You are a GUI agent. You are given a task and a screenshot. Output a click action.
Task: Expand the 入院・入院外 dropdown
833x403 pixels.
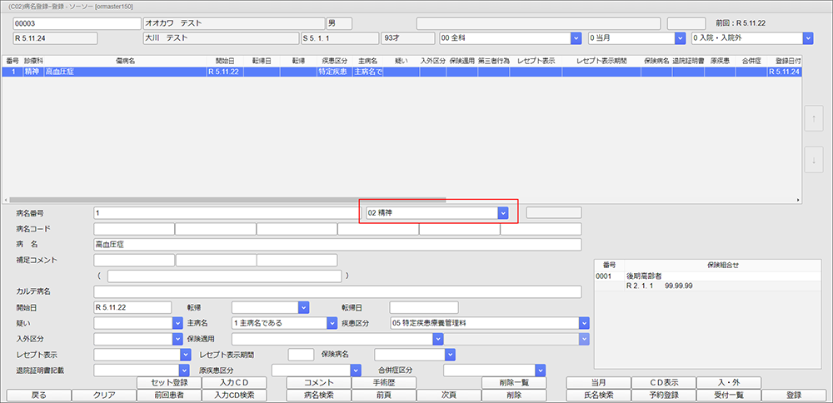point(806,38)
